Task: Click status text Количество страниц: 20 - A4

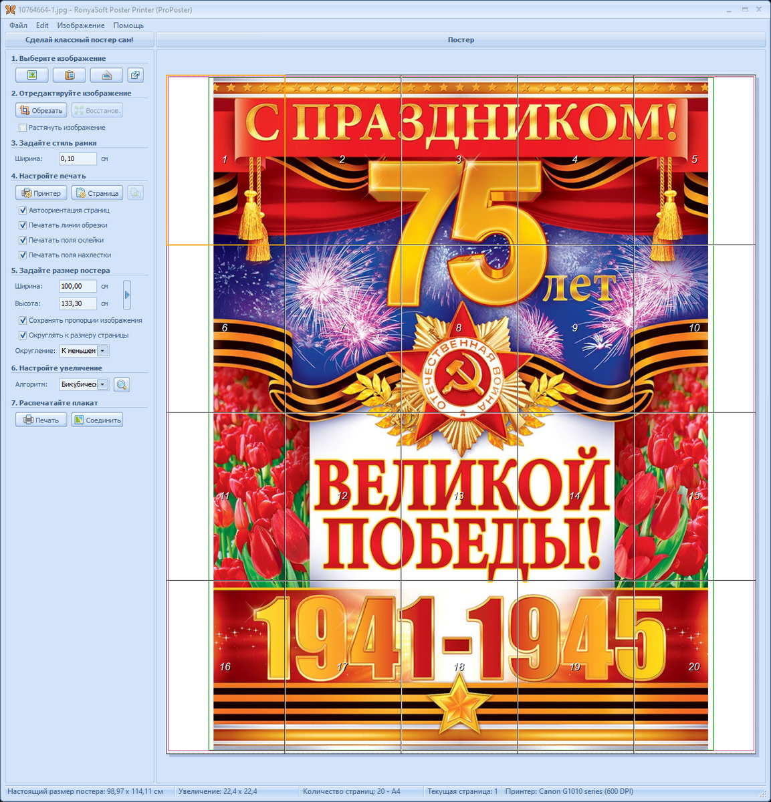Action: (x=352, y=791)
